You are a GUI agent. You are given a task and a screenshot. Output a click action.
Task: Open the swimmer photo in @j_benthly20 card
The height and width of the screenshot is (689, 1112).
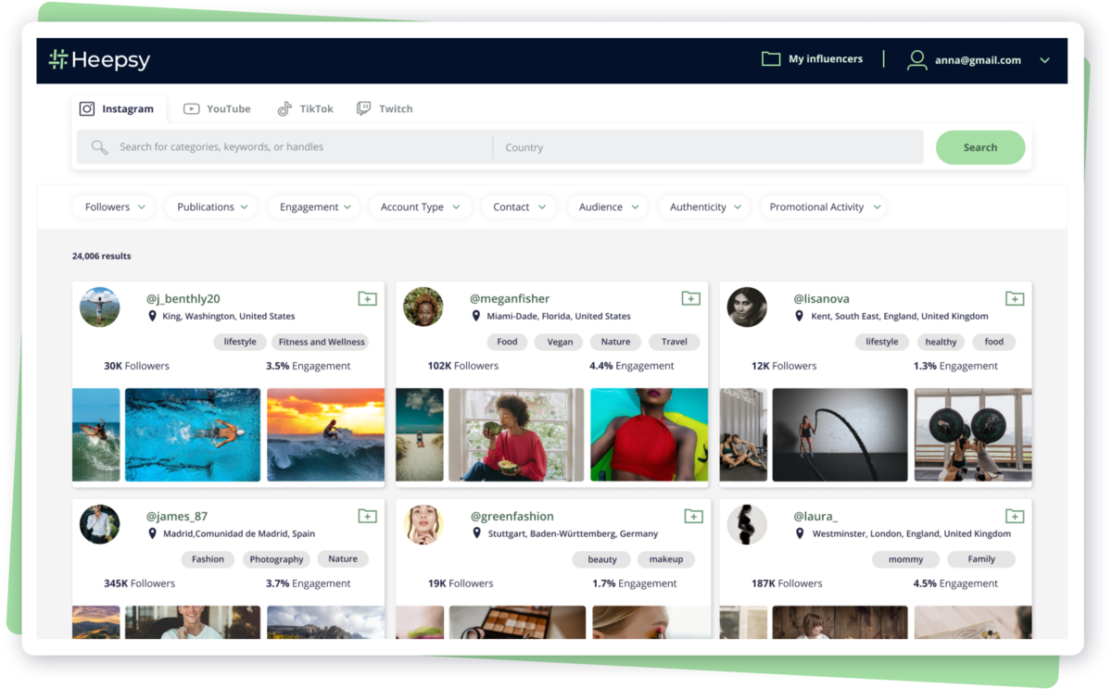tap(193, 434)
